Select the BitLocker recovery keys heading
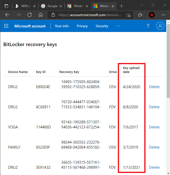 pyautogui.click(x=30, y=44)
